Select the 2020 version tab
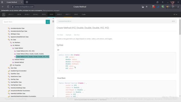The image size is (181, 102). tap(51, 14)
